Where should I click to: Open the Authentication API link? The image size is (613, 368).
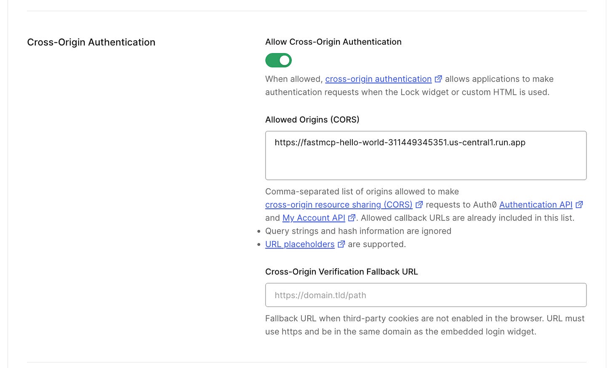(536, 205)
